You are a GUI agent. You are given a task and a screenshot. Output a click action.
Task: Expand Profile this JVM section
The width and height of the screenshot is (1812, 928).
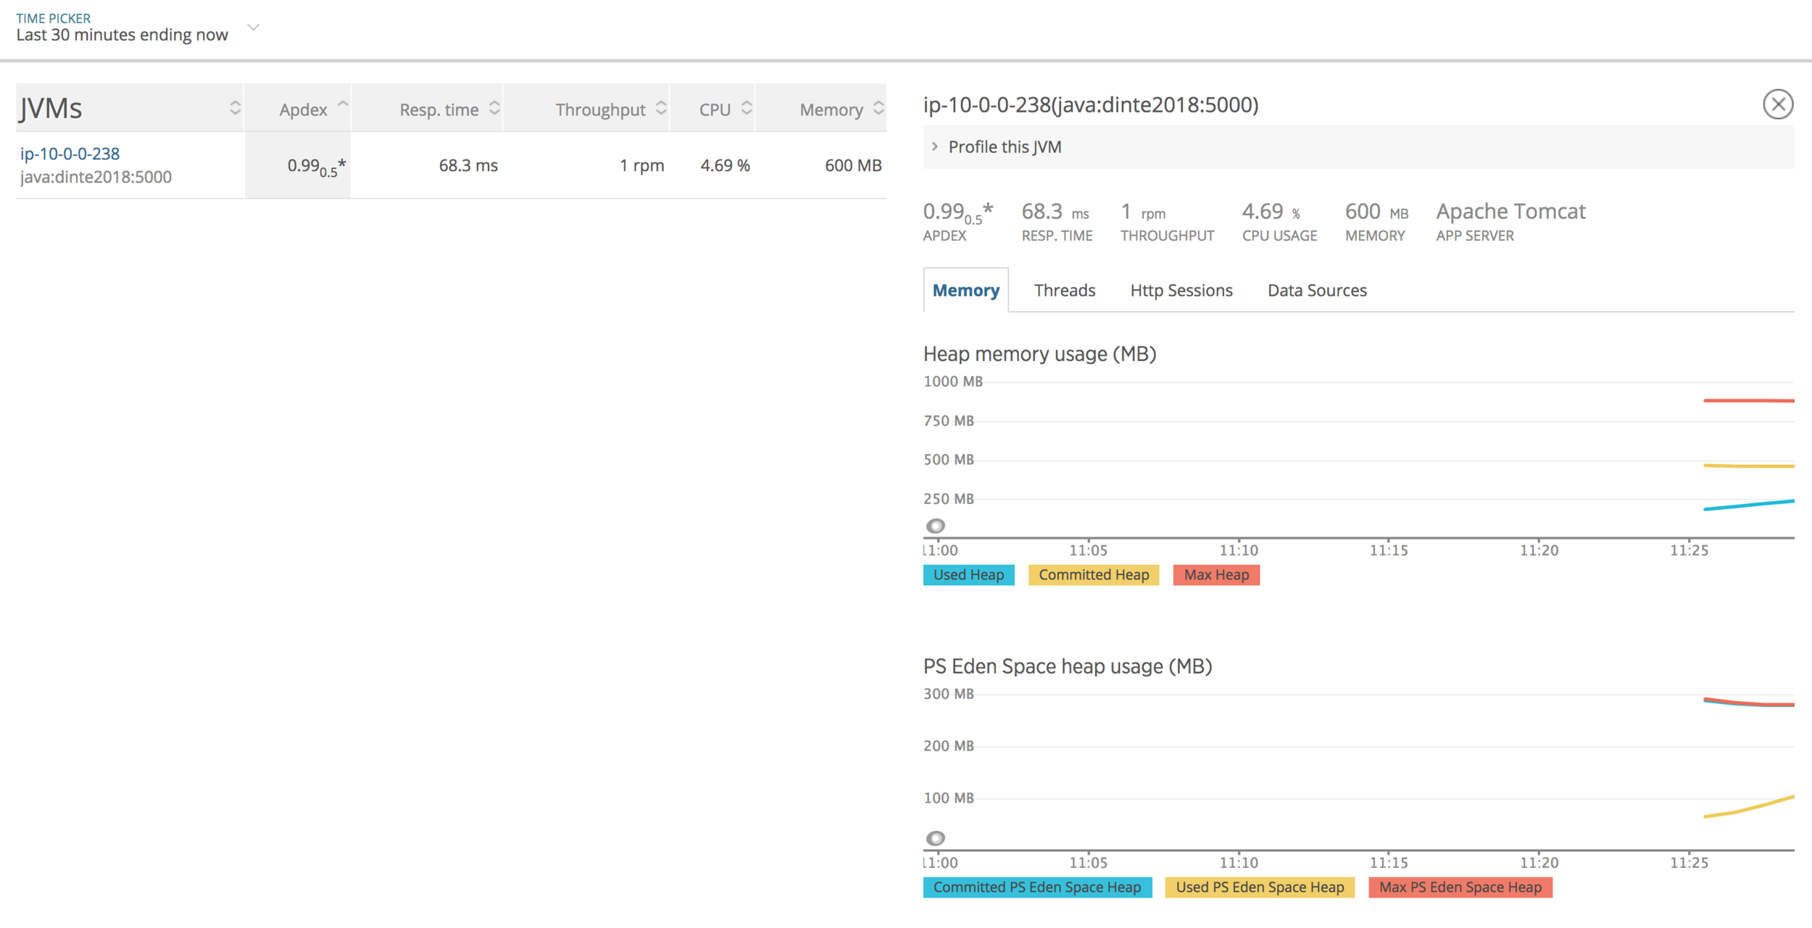(x=1004, y=147)
